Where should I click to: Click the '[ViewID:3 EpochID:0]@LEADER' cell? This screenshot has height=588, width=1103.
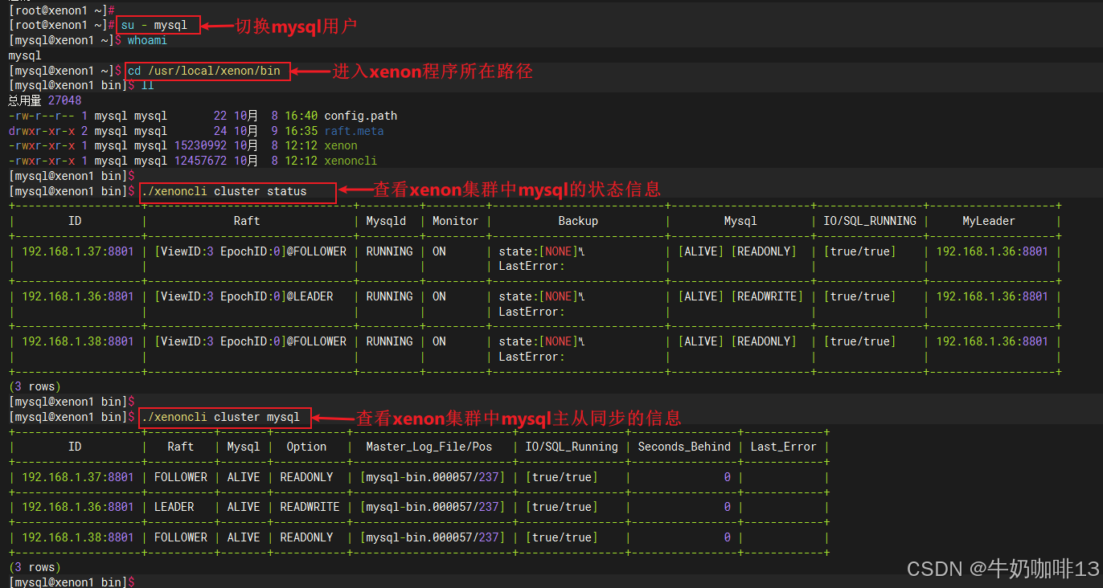tap(244, 296)
